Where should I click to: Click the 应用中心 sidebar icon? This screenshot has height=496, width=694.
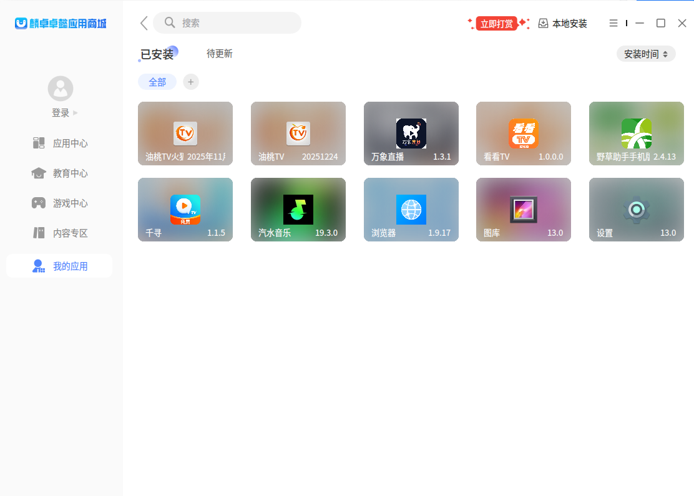pos(39,143)
